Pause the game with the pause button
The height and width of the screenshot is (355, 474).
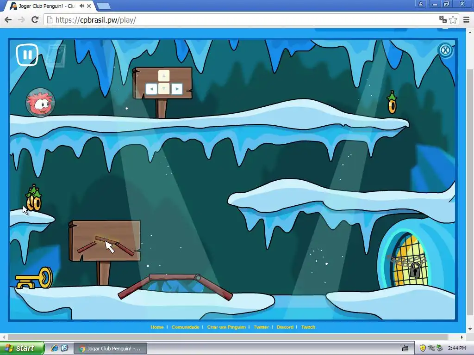[27, 55]
